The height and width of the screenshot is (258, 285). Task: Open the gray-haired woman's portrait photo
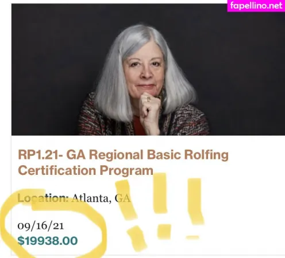point(148,69)
